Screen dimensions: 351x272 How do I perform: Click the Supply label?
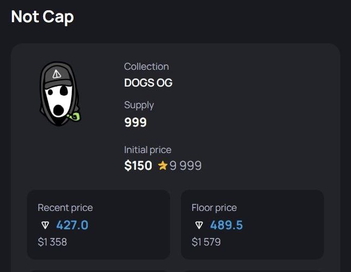(139, 105)
